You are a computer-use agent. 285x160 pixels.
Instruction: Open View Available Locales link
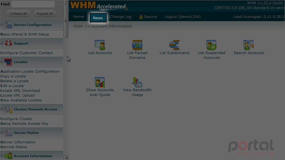[21, 100]
